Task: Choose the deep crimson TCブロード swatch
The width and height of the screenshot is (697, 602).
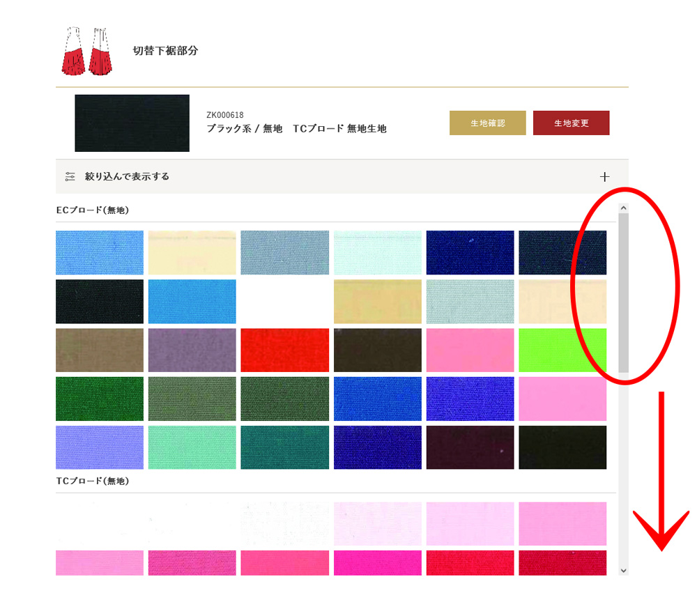Action: tap(562, 563)
